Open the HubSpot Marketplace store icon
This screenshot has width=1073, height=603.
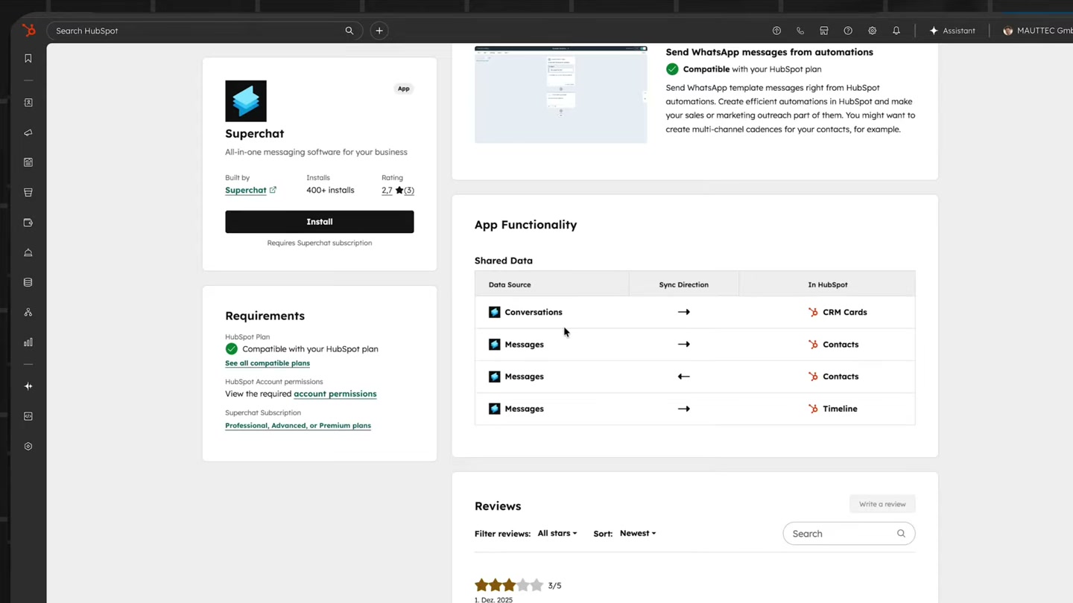(824, 31)
